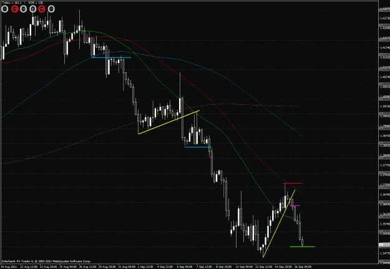Click the '7 Sep 12:00' time axis label

(x=205, y=267)
